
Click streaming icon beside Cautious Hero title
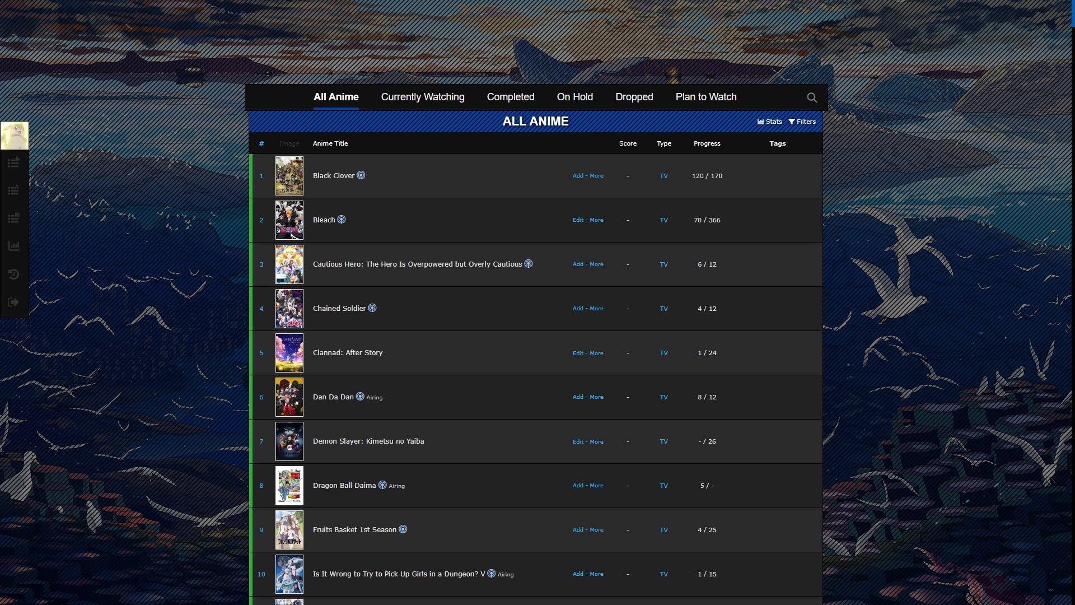click(x=529, y=264)
